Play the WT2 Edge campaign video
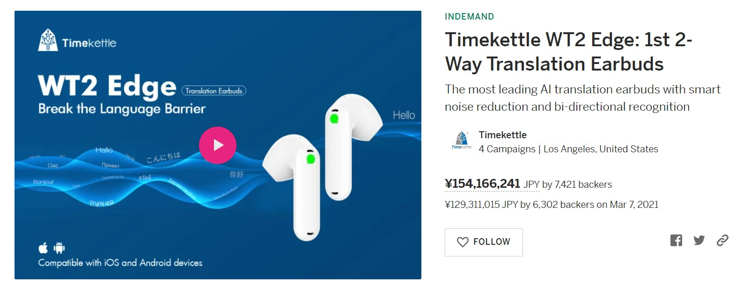743x284 pixels. (217, 145)
